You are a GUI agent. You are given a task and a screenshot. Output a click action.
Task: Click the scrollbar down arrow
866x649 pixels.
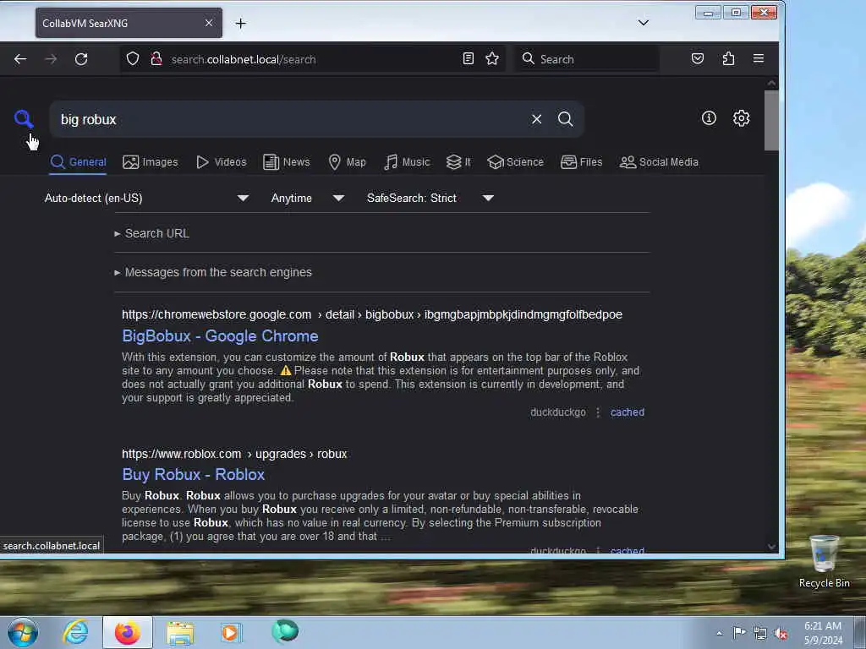click(771, 547)
